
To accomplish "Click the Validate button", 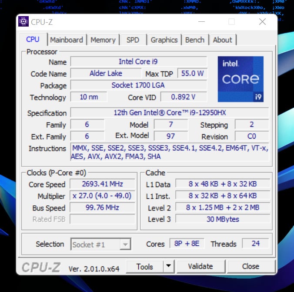I will point(200,266).
